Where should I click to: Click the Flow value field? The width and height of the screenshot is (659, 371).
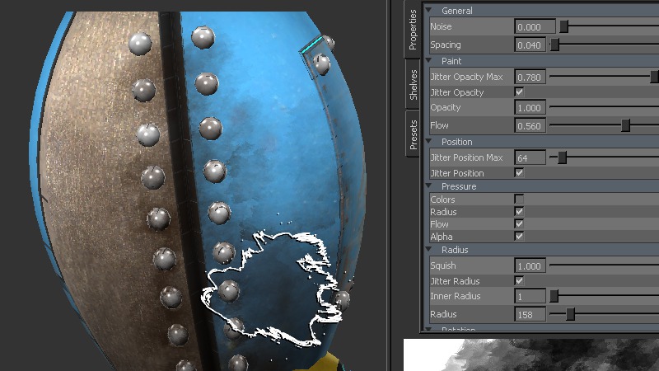click(530, 125)
